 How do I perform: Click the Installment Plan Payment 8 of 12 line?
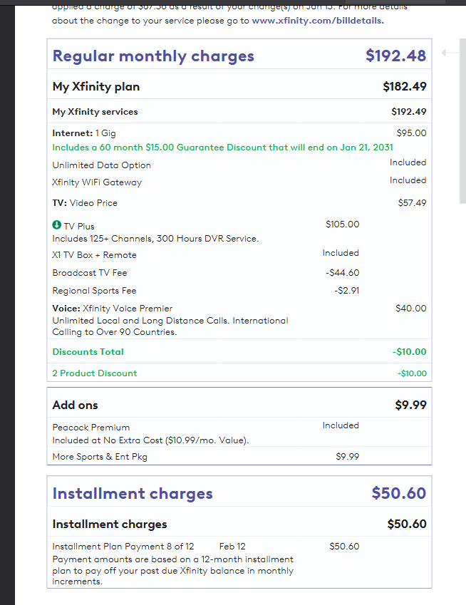(x=123, y=547)
